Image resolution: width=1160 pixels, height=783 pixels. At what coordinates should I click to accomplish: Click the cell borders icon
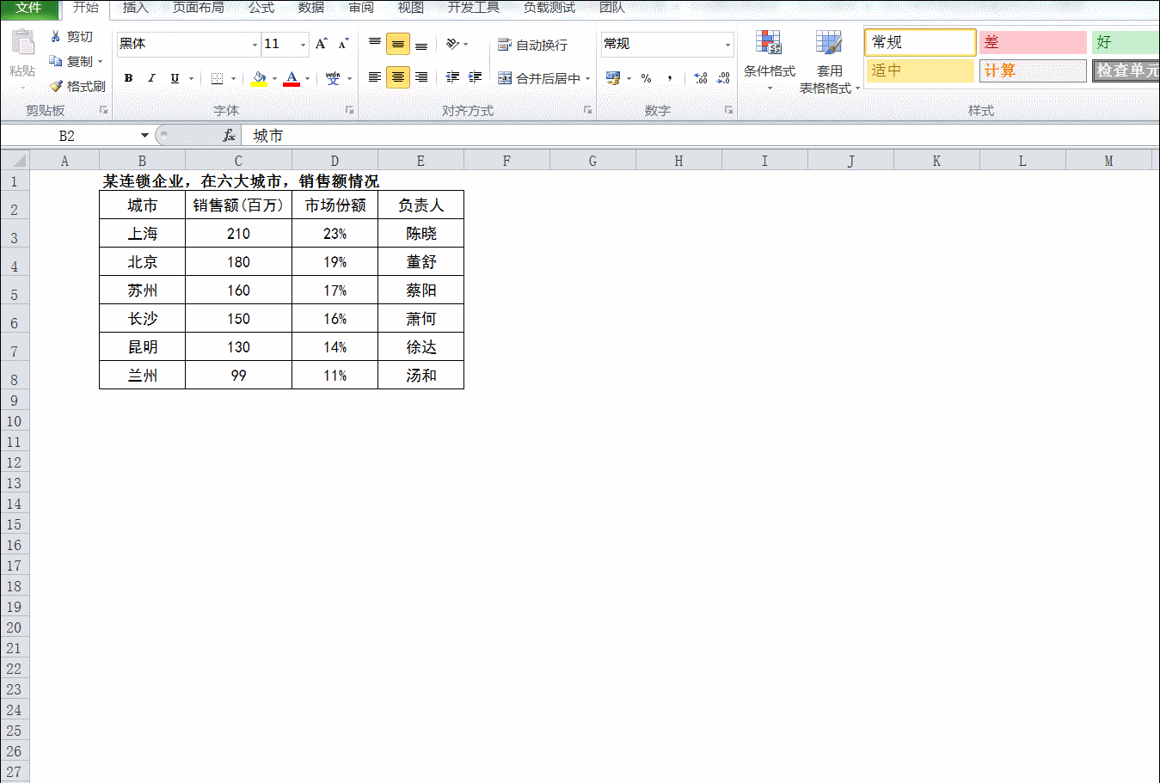[217, 78]
